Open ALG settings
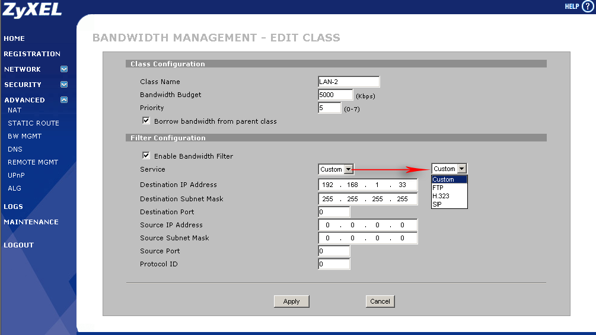Image resolution: width=596 pixels, height=335 pixels. [14, 188]
